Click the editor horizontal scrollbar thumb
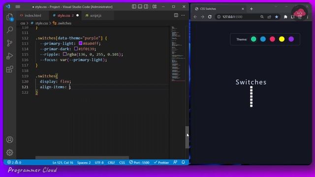This screenshot has height=177, width=315. 82,158
